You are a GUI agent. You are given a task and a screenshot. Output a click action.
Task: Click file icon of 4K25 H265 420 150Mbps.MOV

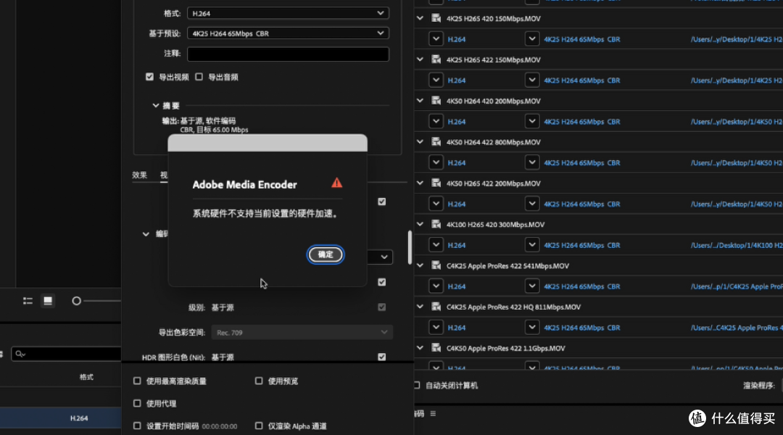pos(436,18)
